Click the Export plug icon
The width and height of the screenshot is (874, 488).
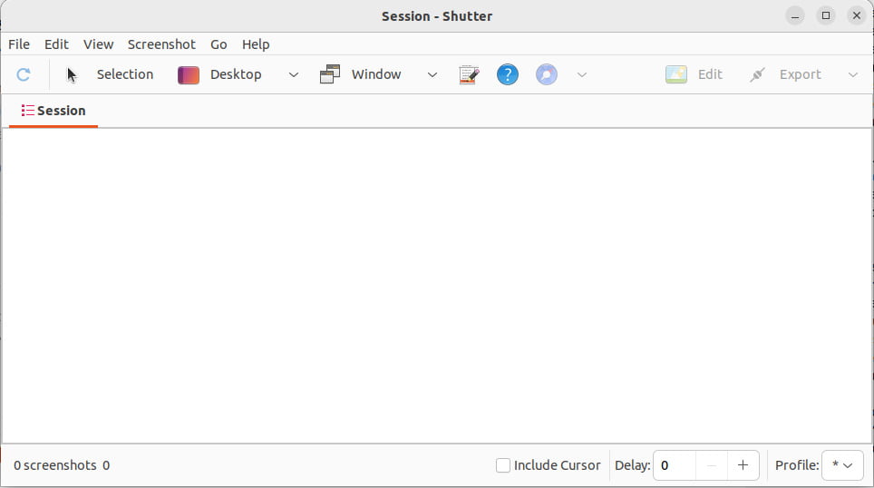(x=757, y=74)
